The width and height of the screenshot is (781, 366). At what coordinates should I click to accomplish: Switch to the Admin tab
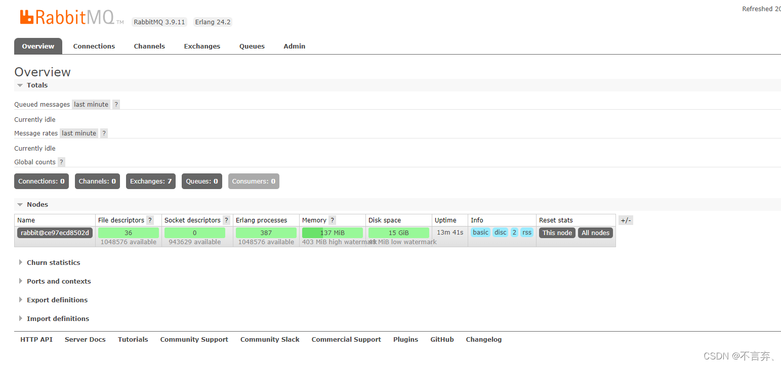[x=295, y=46]
